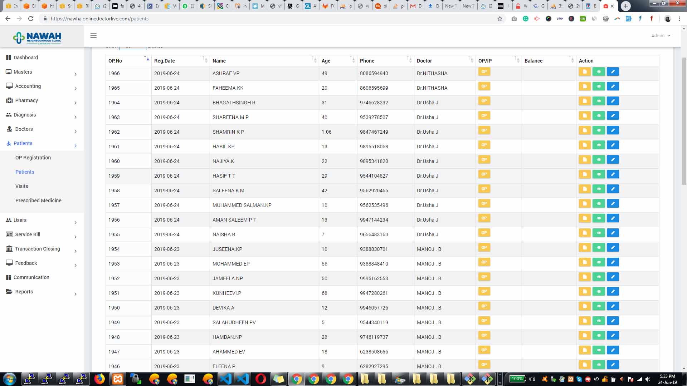Click the NAWAH clinic logo

37,38
